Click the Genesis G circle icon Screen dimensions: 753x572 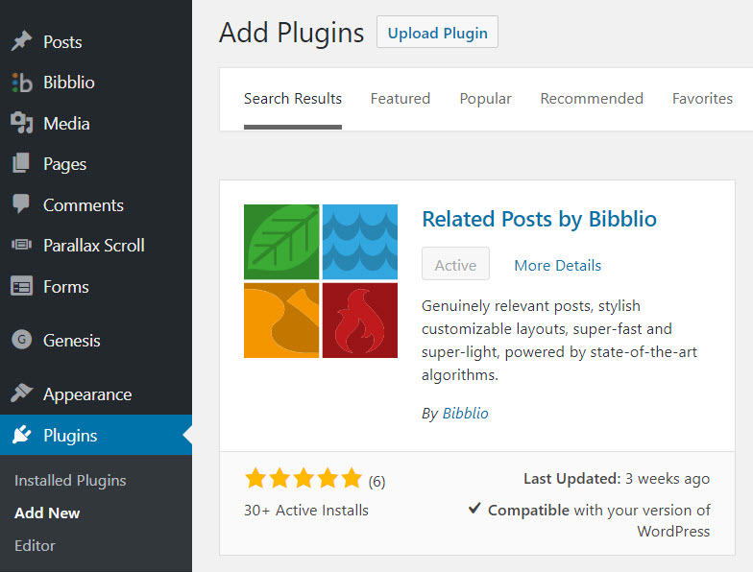21,340
